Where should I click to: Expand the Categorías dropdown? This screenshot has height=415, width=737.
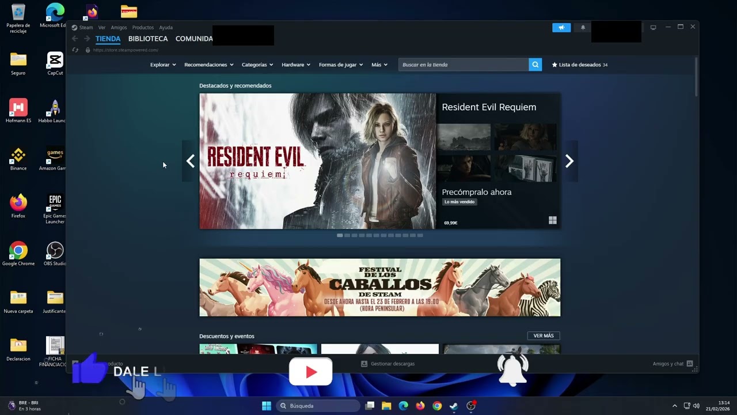257,65
